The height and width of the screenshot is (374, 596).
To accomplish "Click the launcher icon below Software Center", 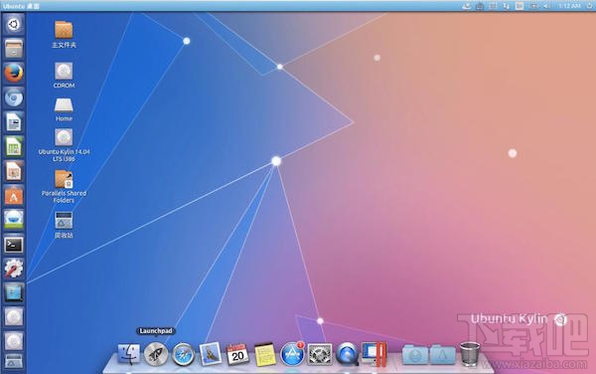I will tap(14, 220).
